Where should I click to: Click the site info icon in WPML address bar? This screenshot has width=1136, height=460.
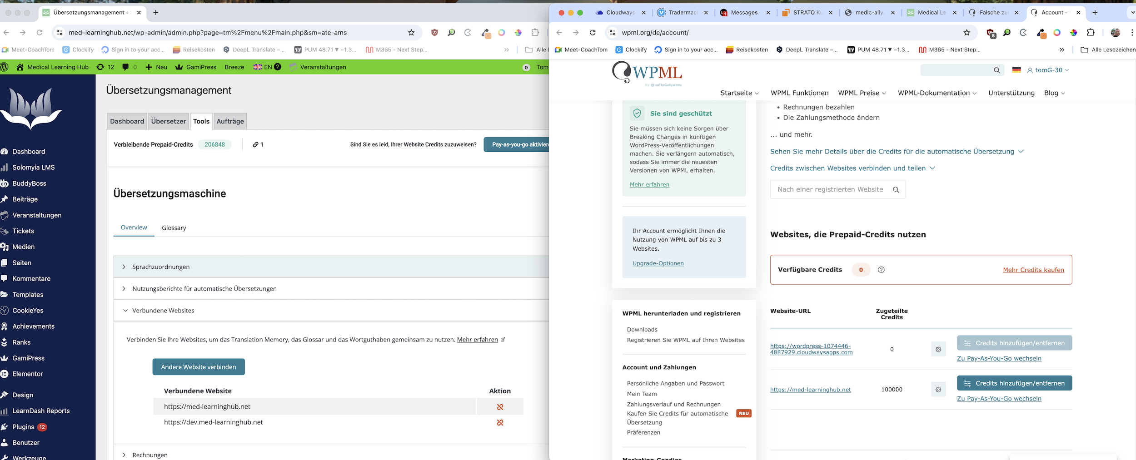[x=613, y=33]
